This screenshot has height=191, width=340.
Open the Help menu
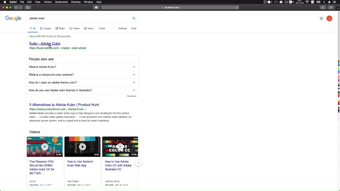(99, 2)
